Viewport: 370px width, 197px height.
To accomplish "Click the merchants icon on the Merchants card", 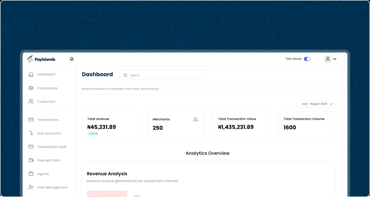I will pyautogui.click(x=195, y=119).
